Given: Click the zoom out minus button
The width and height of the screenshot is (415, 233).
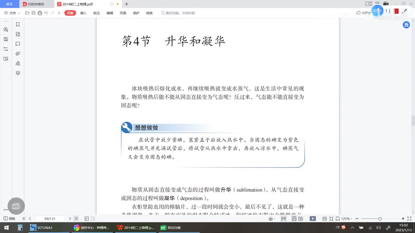Looking at the screenshot, I should point(357,219).
